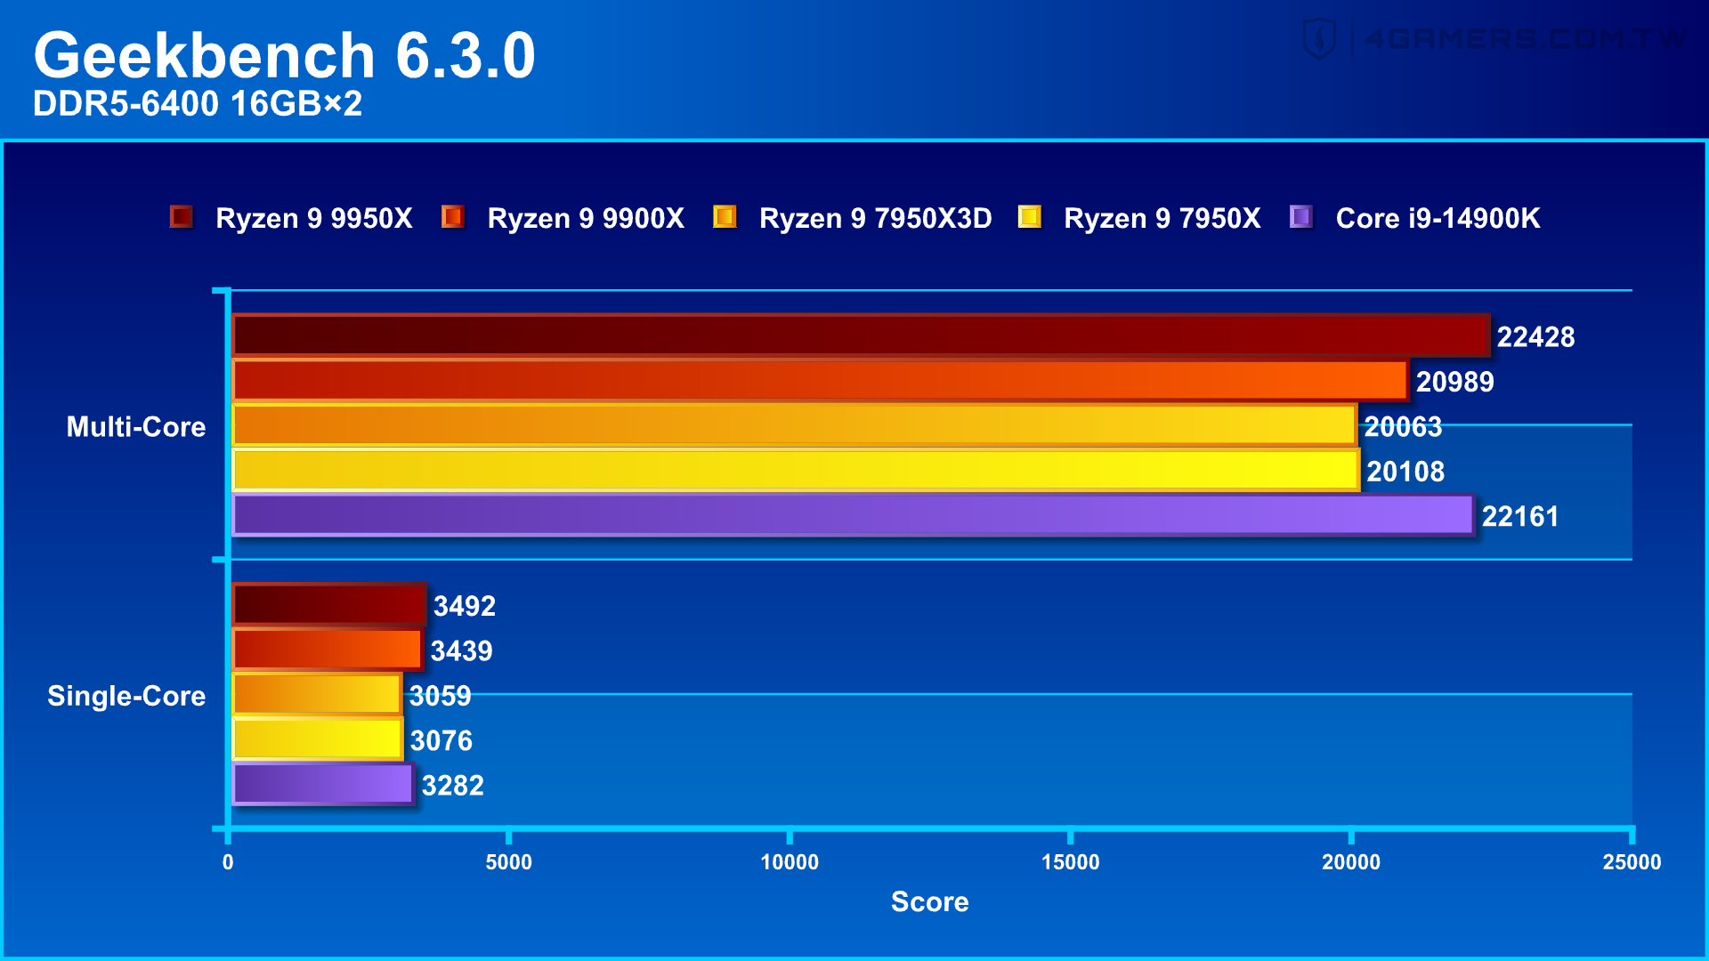Click the 22161 value label
The image size is (1709, 961).
coord(1520,517)
